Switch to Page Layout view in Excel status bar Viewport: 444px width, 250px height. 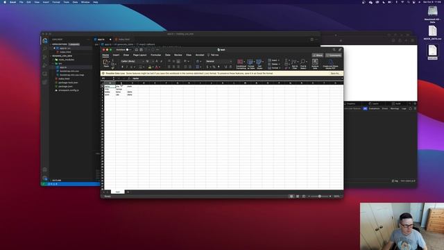tap(298, 196)
